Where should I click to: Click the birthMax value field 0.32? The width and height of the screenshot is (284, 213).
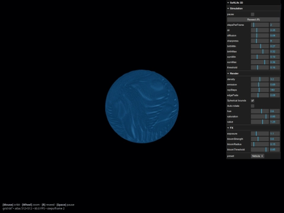[275, 52]
